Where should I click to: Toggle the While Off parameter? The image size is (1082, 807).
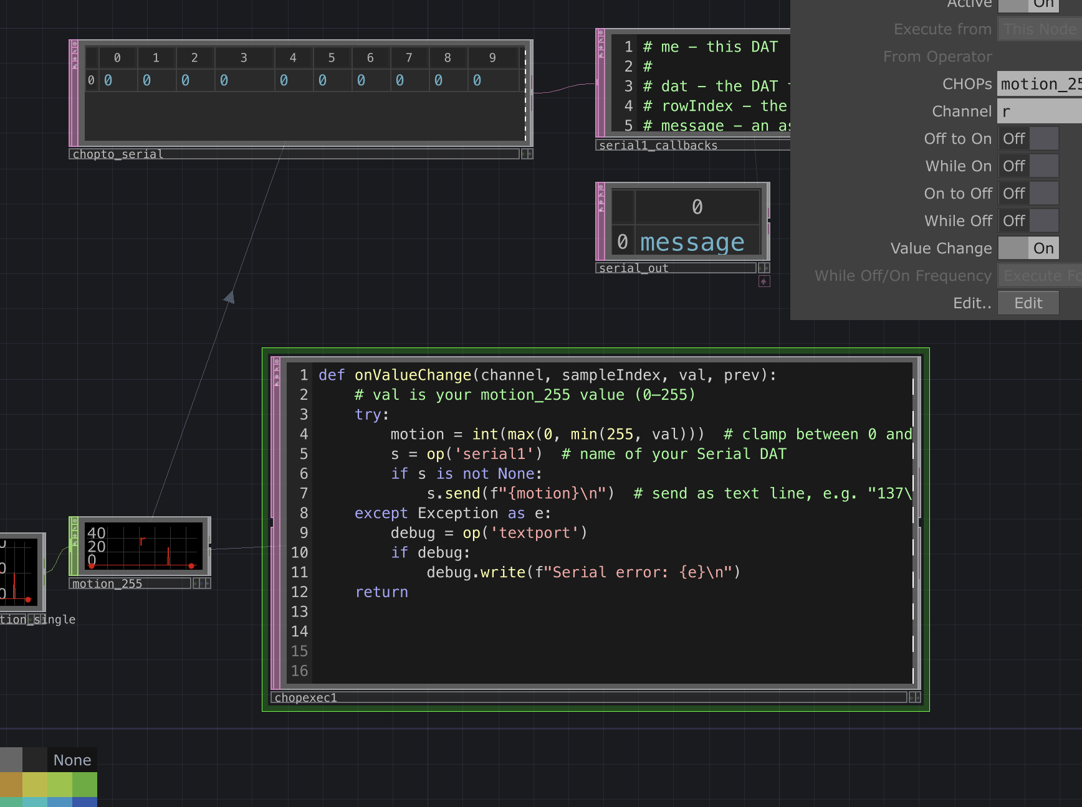tap(1028, 221)
